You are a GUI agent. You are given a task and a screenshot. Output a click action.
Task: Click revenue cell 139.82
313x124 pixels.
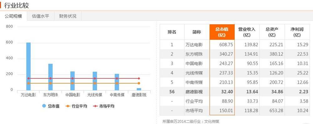point(251,44)
